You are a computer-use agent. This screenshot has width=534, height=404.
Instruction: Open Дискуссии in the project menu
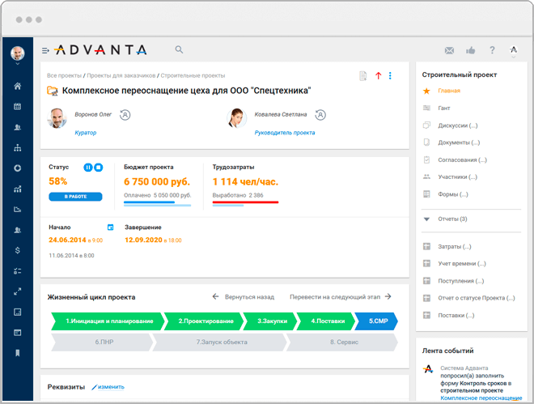click(x=457, y=125)
